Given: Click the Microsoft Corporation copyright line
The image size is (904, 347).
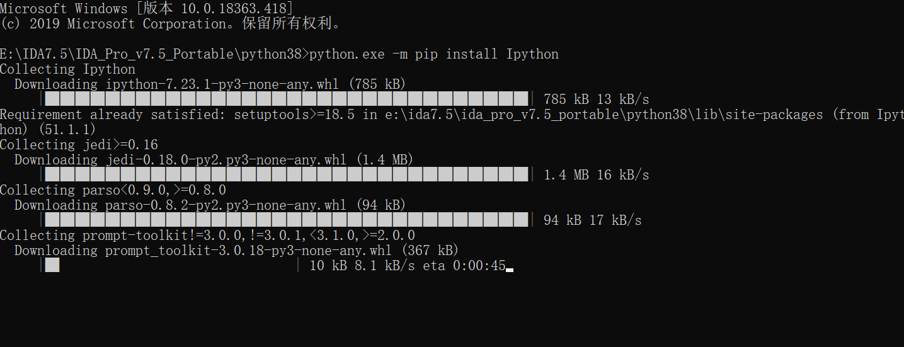Looking at the screenshot, I should pyautogui.click(x=170, y=24).
